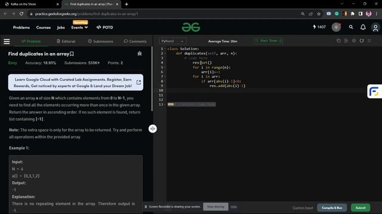Image resolution: width=382 pixels, height=214 pixels.
Task: Bookmark page with the star icon
Action: pyautogui.click(x=319, y=14)
